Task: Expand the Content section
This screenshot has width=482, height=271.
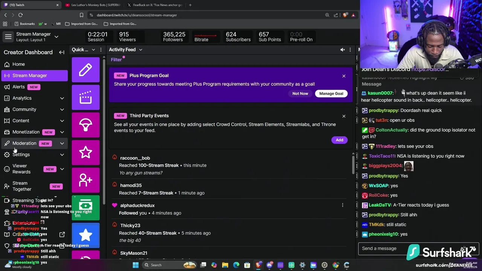Action: (62, 121)
